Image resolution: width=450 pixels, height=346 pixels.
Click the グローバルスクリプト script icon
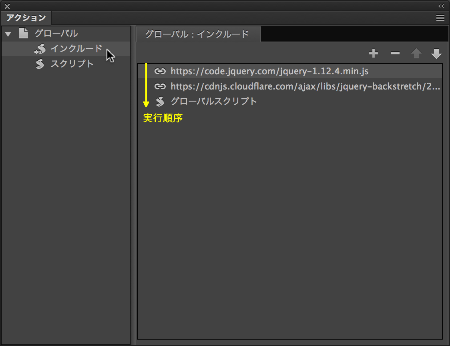coord(160,101)
